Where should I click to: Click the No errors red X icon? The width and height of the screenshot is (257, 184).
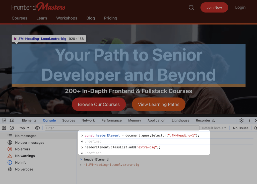coord(10,149)
